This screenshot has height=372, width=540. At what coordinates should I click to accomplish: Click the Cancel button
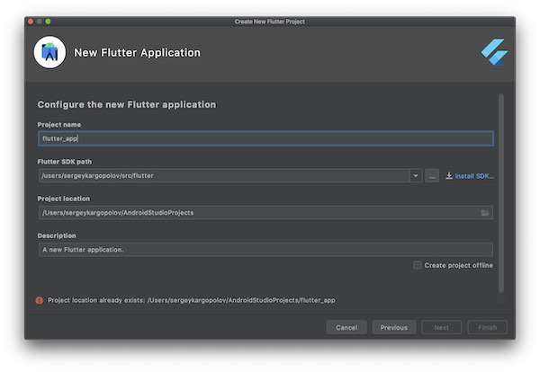pyautogui.click(x=346, y=327)
